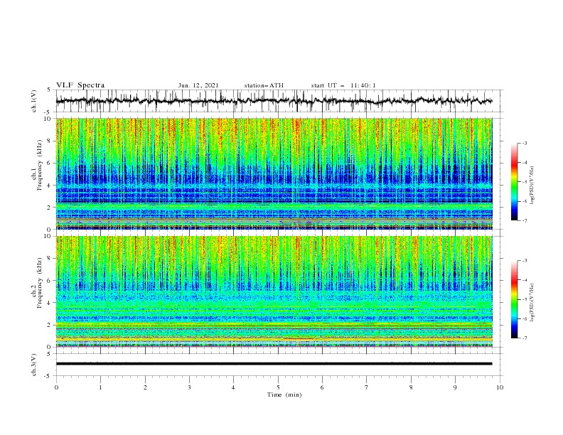
Task: Click time tick label '0' on the x-axis
Action: tap(56, 387)
